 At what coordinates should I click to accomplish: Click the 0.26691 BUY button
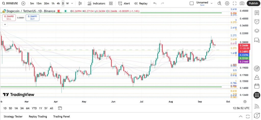(x=32, y=18)
